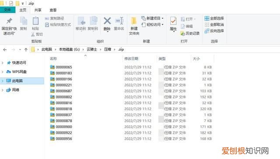This screenshot has width=280, height=159.
Task: Click This PC in the address path
Action: (47, 50)
